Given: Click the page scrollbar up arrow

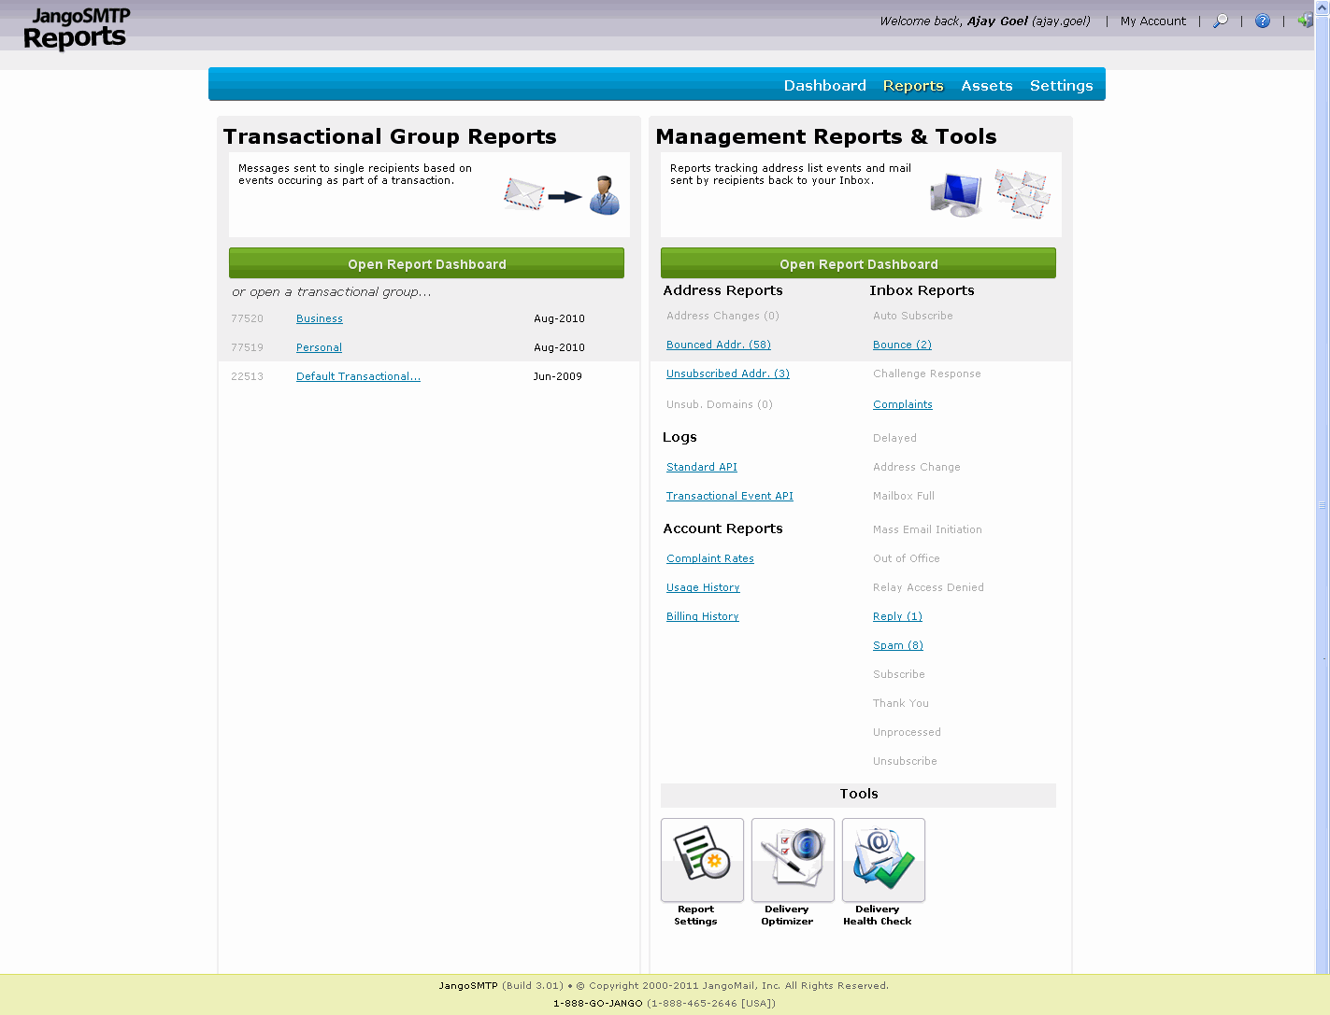Looking at the screenshot, I should point(1323,7).
